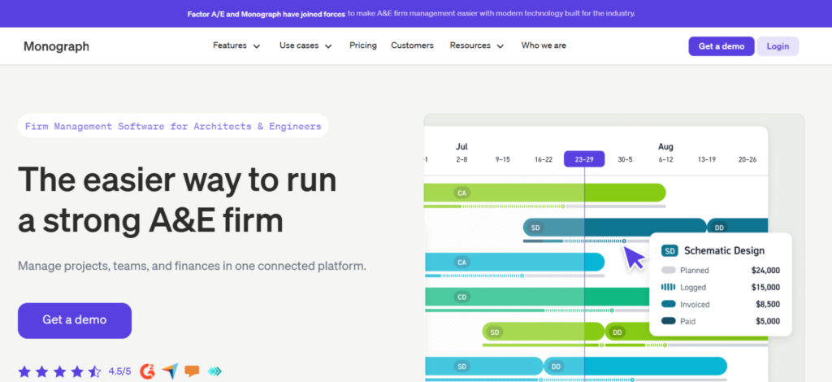Image resolution: width=832 pixels, height=382 pixels.
Task: Go to the Pricing page
Action: pos(363,46)
